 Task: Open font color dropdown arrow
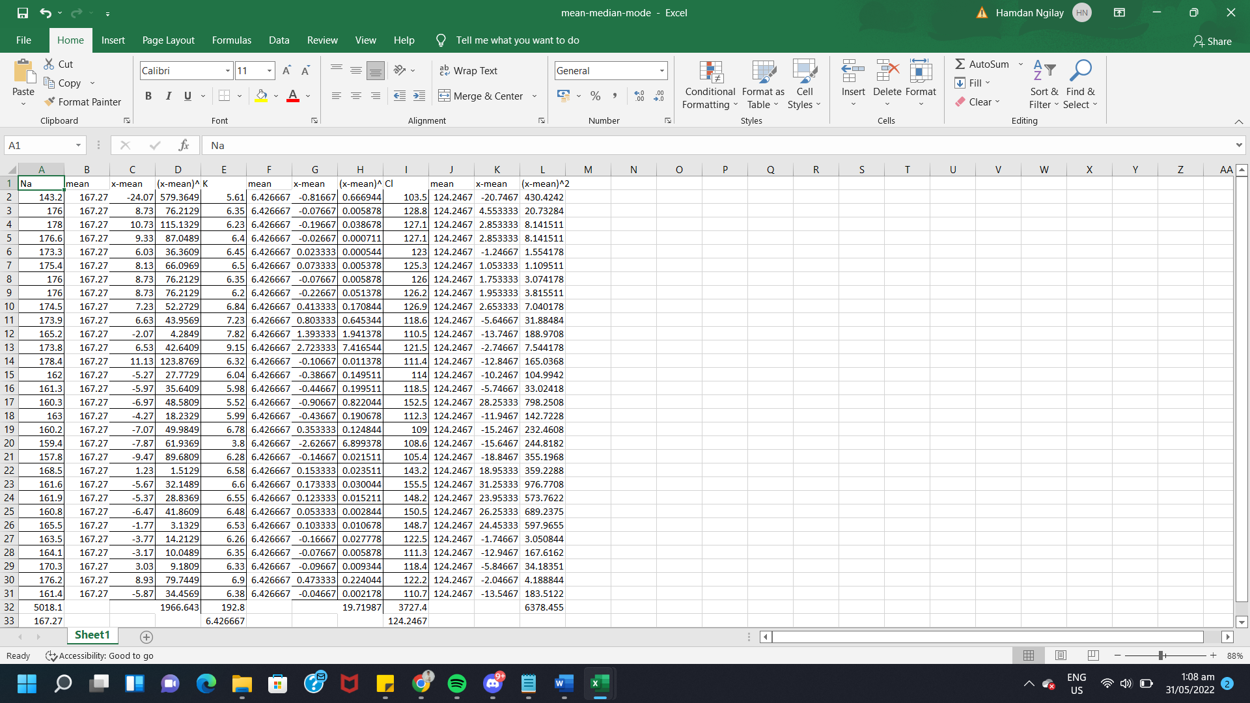point(308,96)
